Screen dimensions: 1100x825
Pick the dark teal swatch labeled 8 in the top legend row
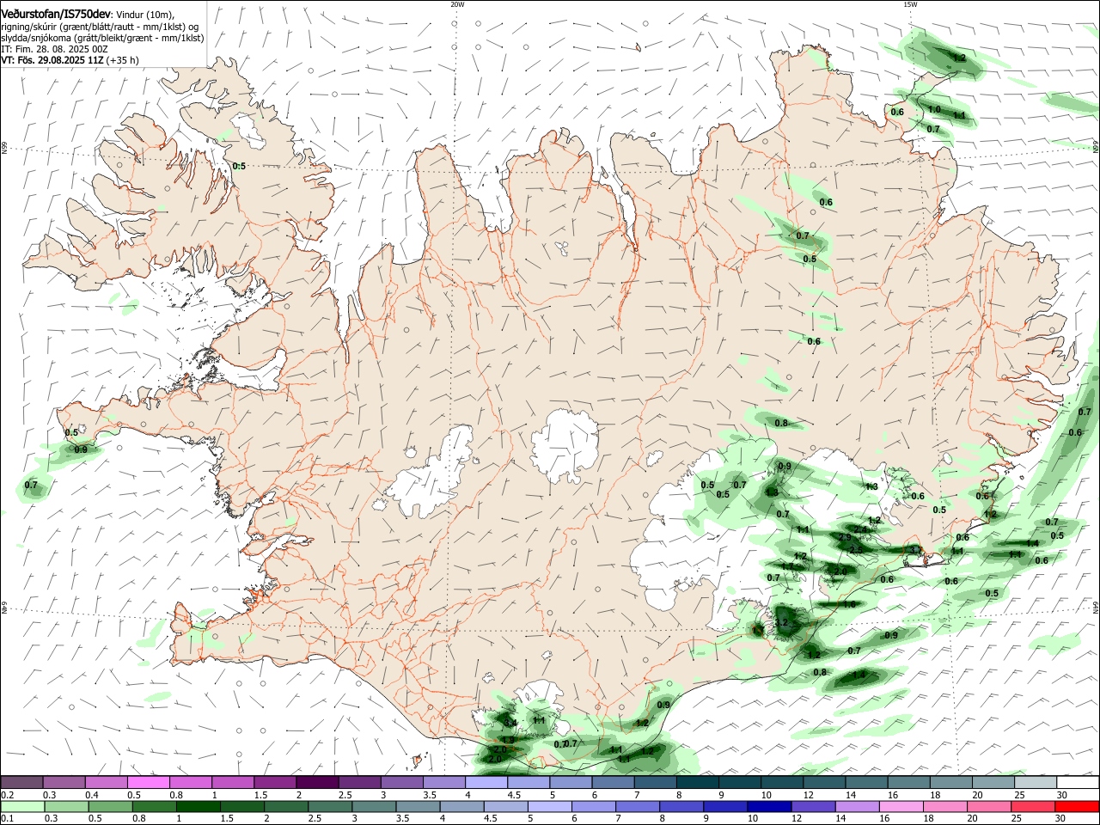pyautogui.click(x=697, y=782)
